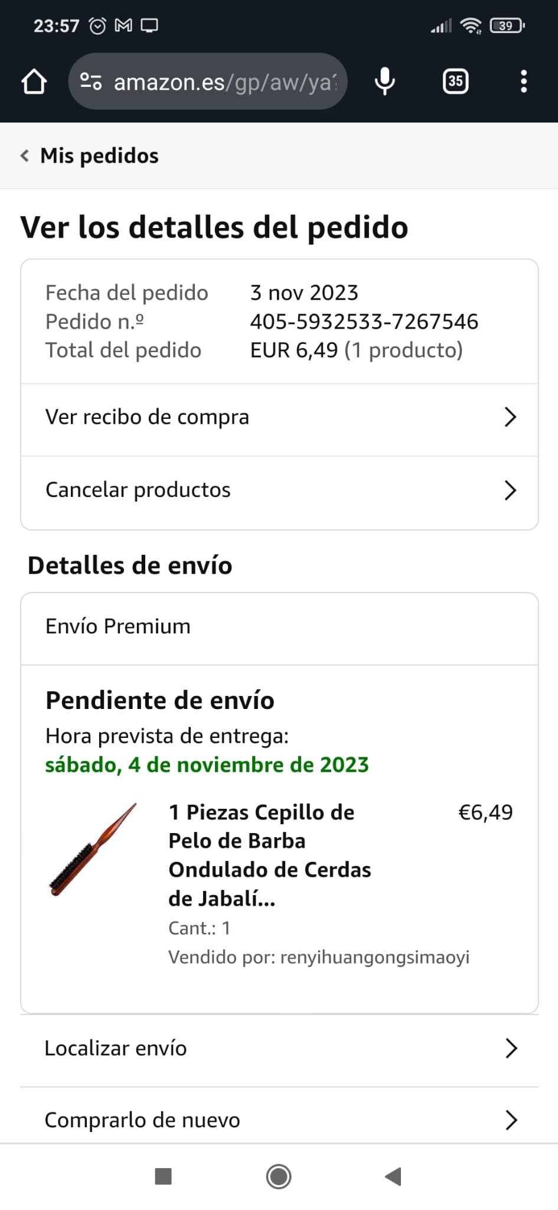Open Localizar envío tracking
The width and height of the screenshot is (558, 1210).
(x=116, y=1048)
